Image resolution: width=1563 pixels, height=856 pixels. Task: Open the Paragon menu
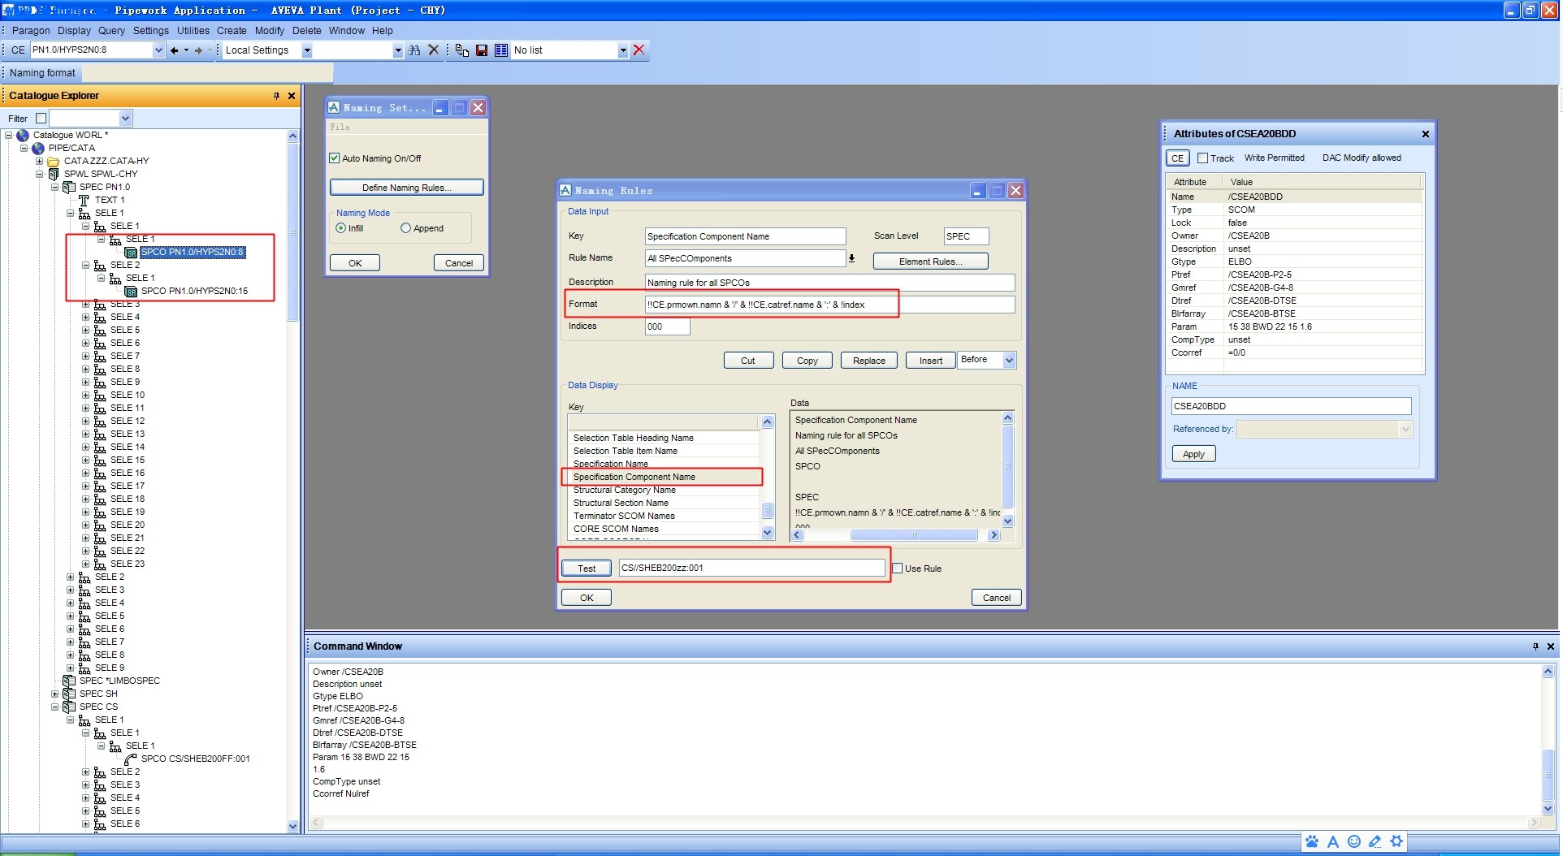(x=31, y=31)
